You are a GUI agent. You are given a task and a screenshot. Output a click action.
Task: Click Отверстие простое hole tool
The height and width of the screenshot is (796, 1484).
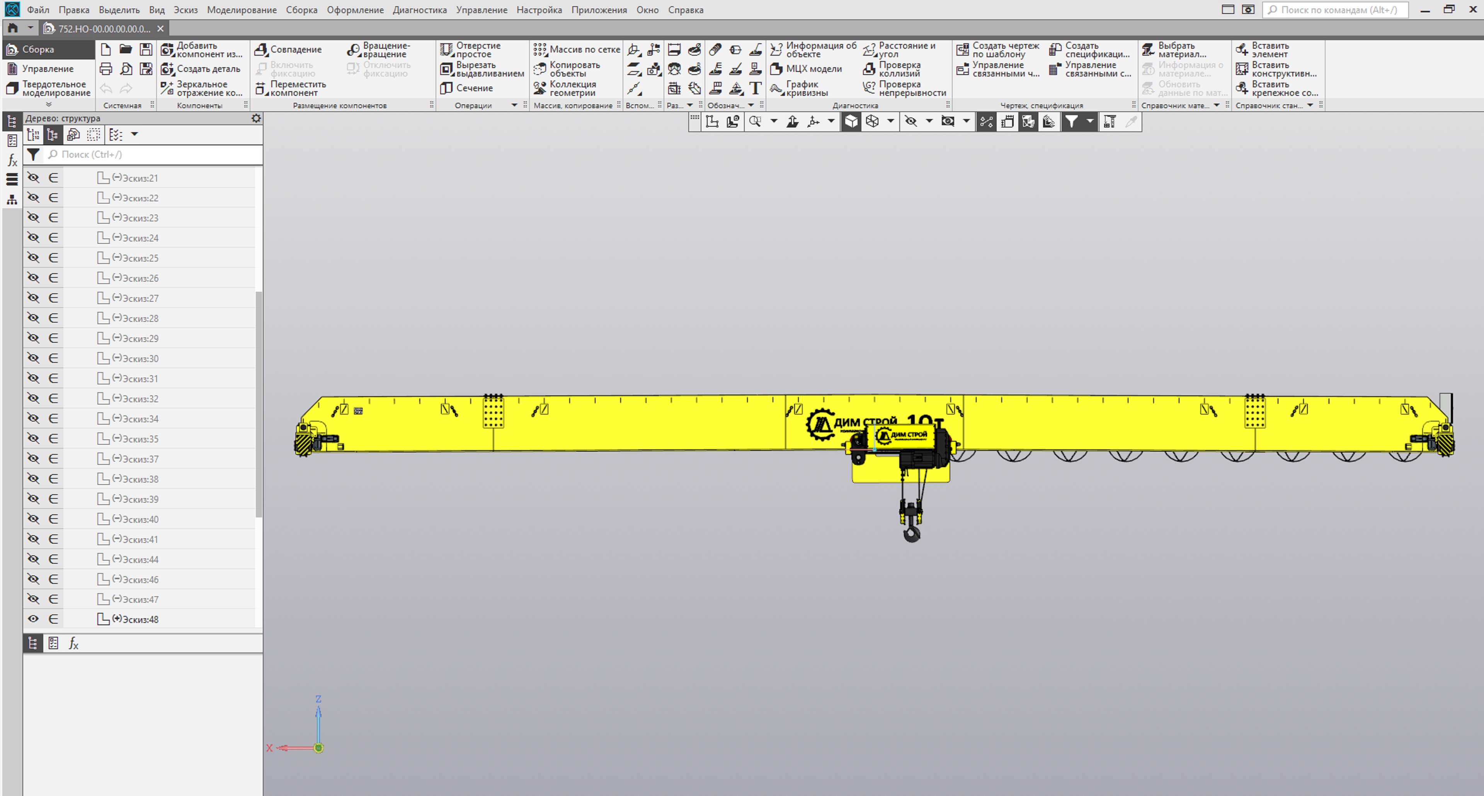(446, 49)
